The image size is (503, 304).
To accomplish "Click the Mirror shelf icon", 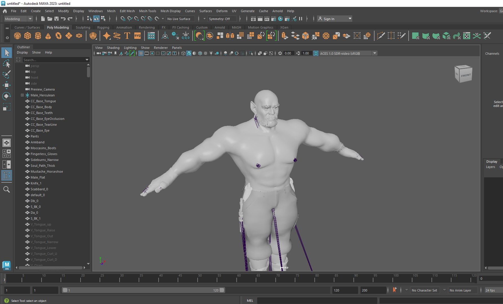I will pos(230,36).
